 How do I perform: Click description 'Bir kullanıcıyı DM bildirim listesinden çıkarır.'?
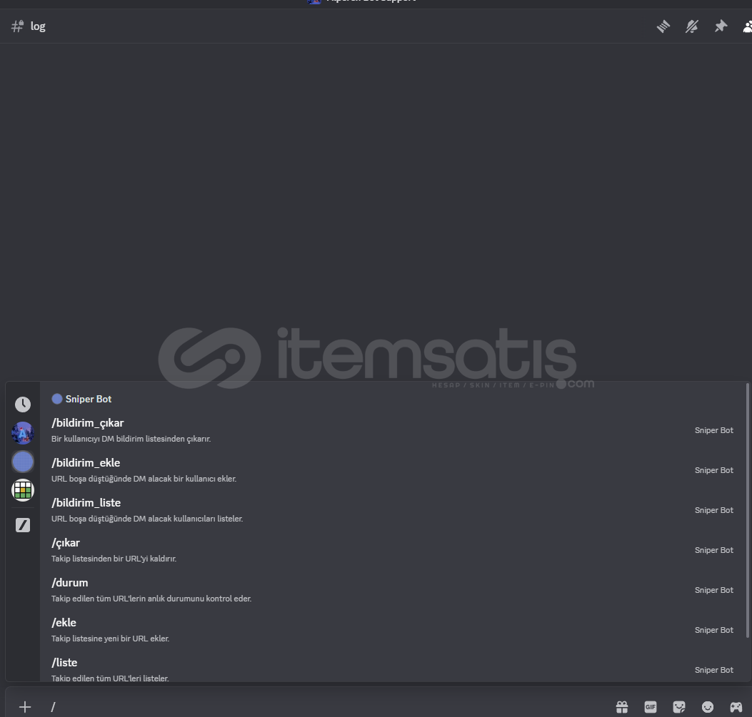(131, 439)
